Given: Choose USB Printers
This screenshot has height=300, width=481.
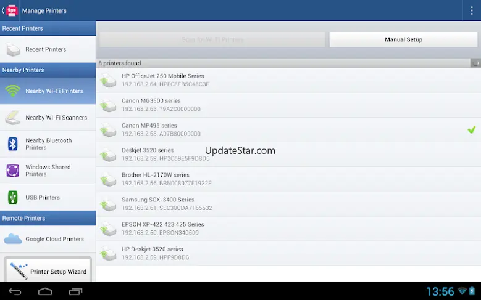Looking at the screenshot, I should pos(48,197).
